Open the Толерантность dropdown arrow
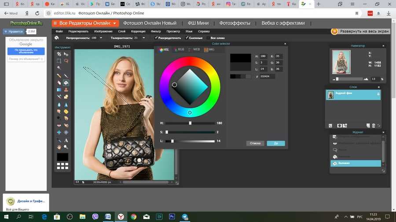This screenshot has width=396, height=222. click(144, 38)
